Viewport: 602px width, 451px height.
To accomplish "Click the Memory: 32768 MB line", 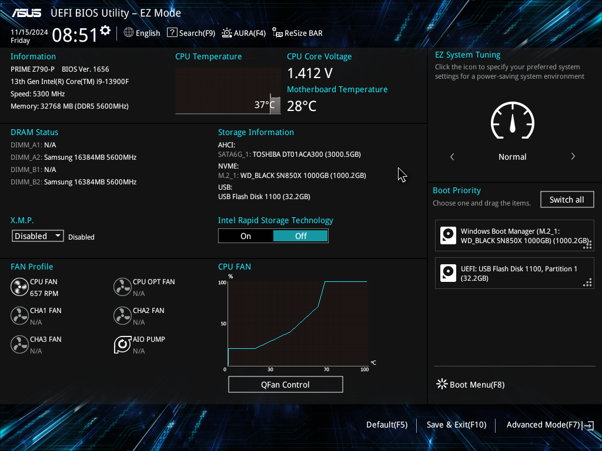I will point(69,106).
